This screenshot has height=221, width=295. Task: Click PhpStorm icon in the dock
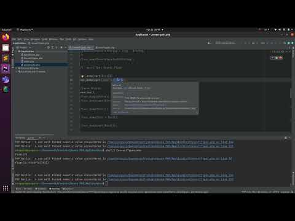click(x=6, y=69)
